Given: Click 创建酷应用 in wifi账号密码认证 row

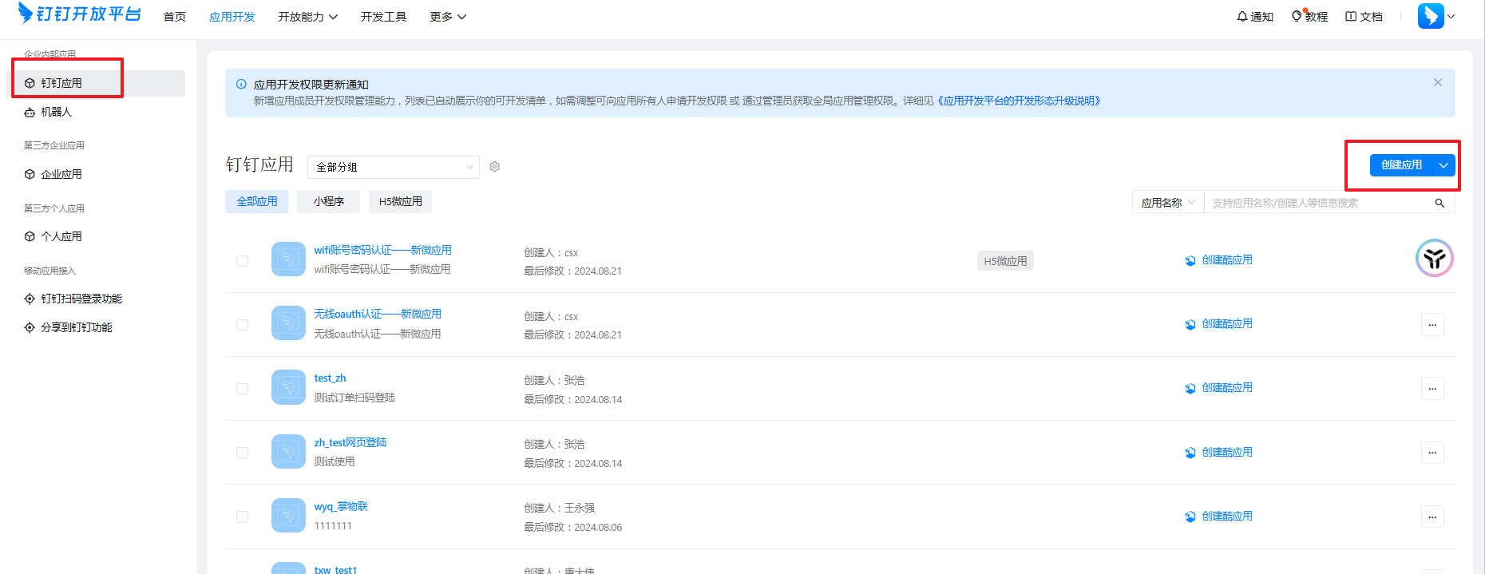Looking at the screenshot, I should [1219, 260].
